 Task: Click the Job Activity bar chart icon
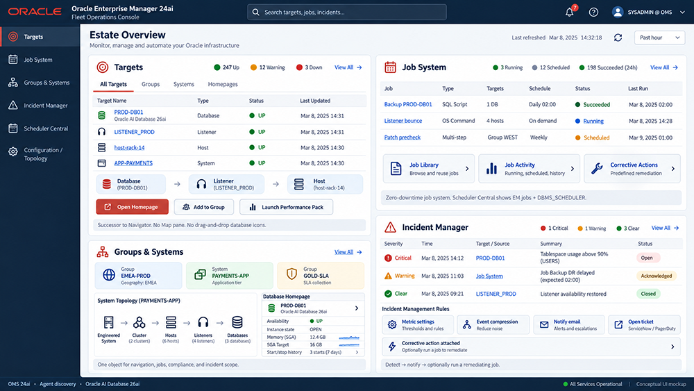pos(491,169)
